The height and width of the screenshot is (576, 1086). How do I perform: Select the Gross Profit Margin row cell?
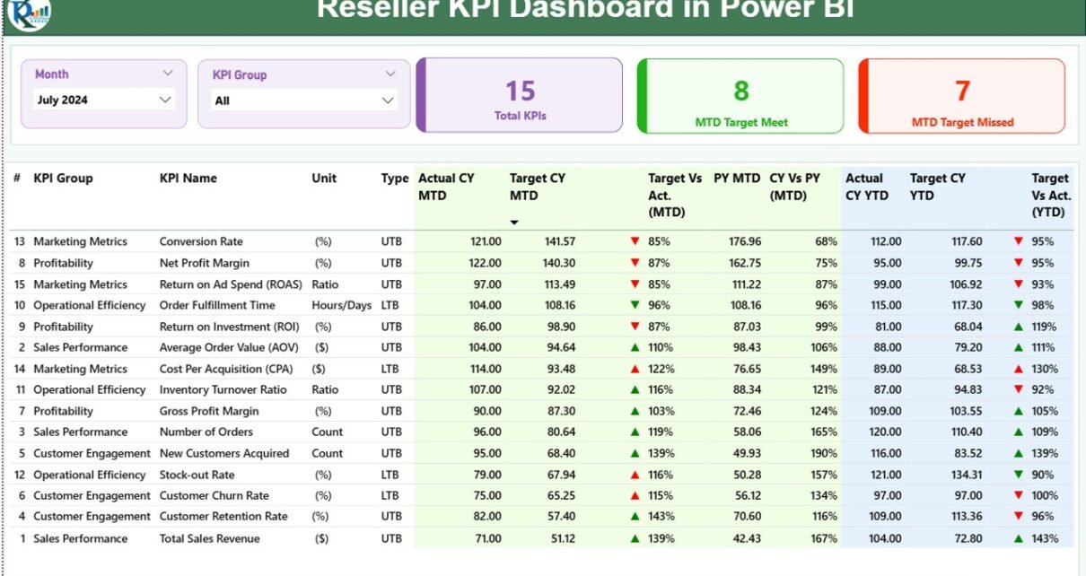point(209,411)
